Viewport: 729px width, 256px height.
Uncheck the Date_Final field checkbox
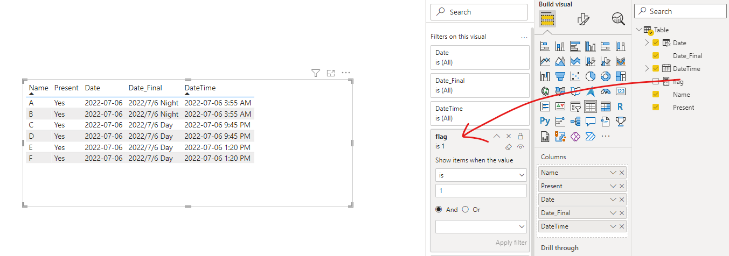(x=656, y=56)
